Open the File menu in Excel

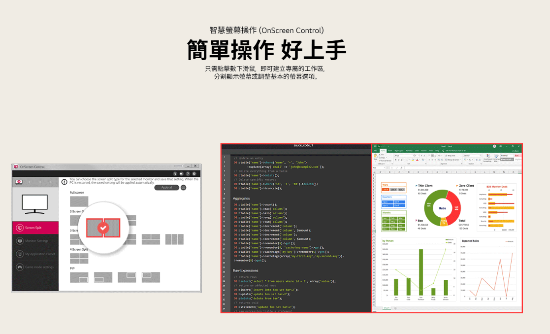[376, 151]
